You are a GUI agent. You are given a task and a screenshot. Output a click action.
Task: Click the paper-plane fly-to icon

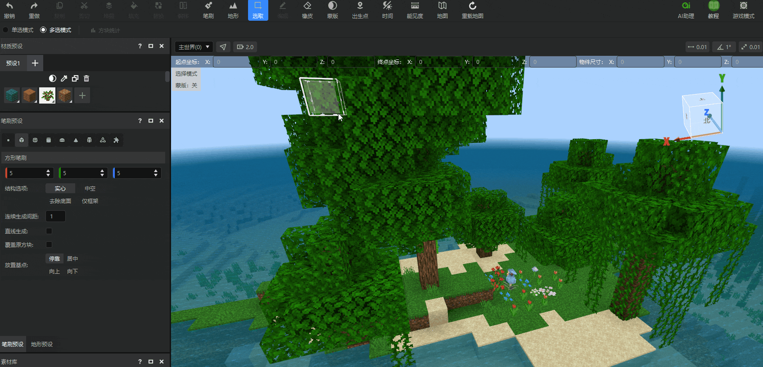point(223,47)
